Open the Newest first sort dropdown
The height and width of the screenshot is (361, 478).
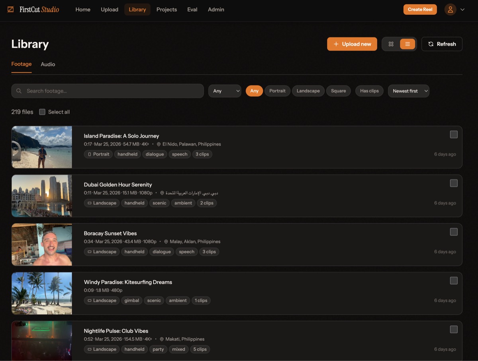pyautogui.click(x=409, y=91)
